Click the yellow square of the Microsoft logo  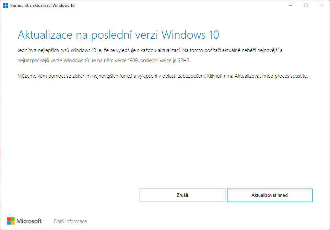13,223
